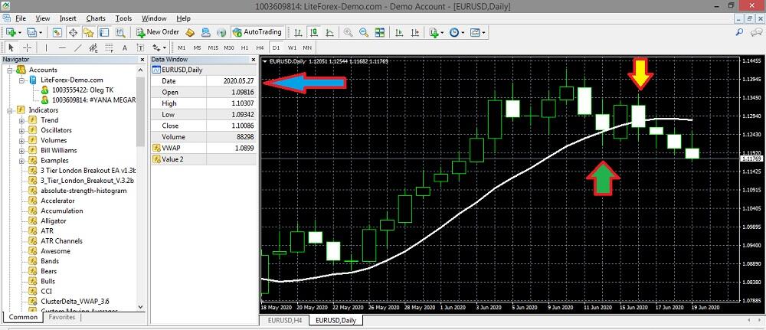Tile chart windows icon
The height and width of the screenshot is (330, 766).
379,32
